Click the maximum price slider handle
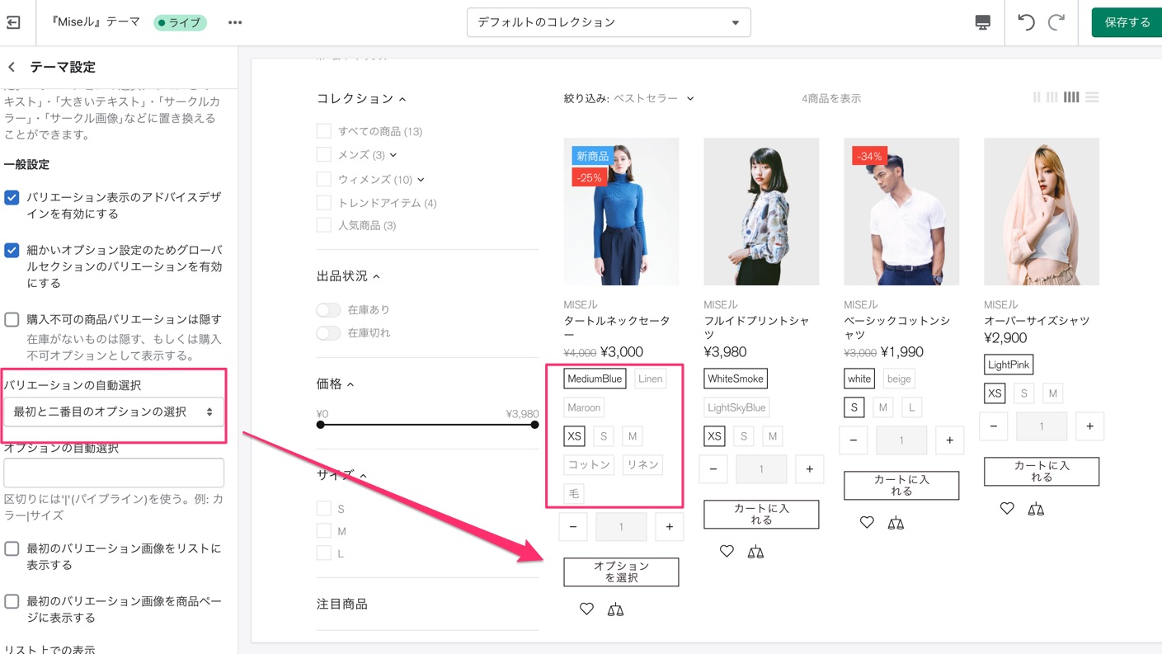This screenshot has width=1162, height=654. 534,425
